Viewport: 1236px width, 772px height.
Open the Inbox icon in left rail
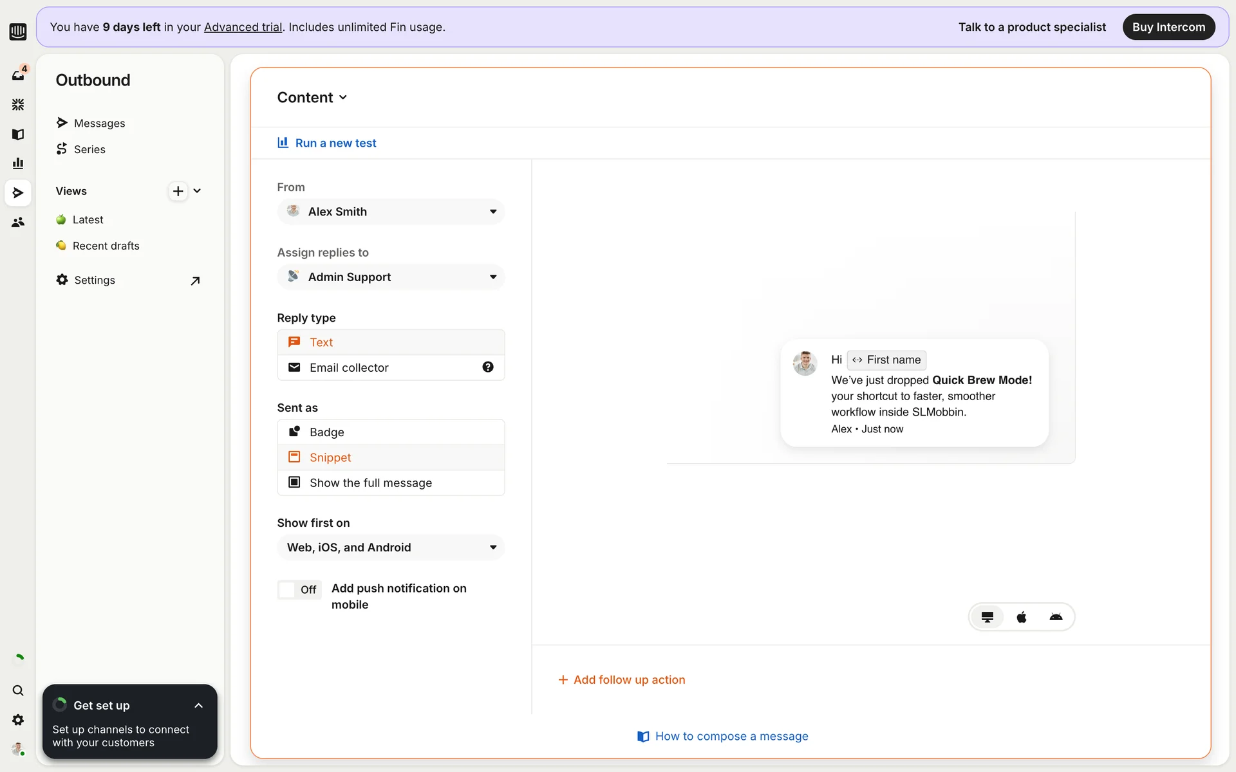click(18, 75)
